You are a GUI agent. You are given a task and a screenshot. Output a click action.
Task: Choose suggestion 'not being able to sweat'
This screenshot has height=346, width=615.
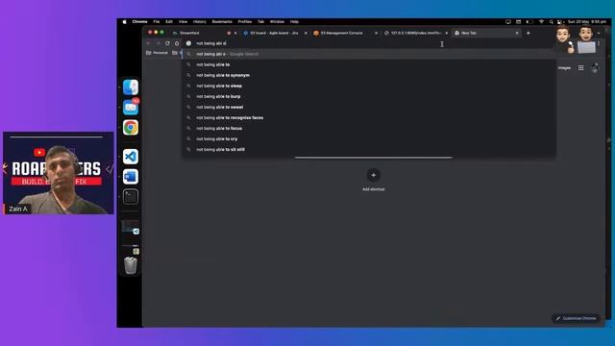click(369, 107)
